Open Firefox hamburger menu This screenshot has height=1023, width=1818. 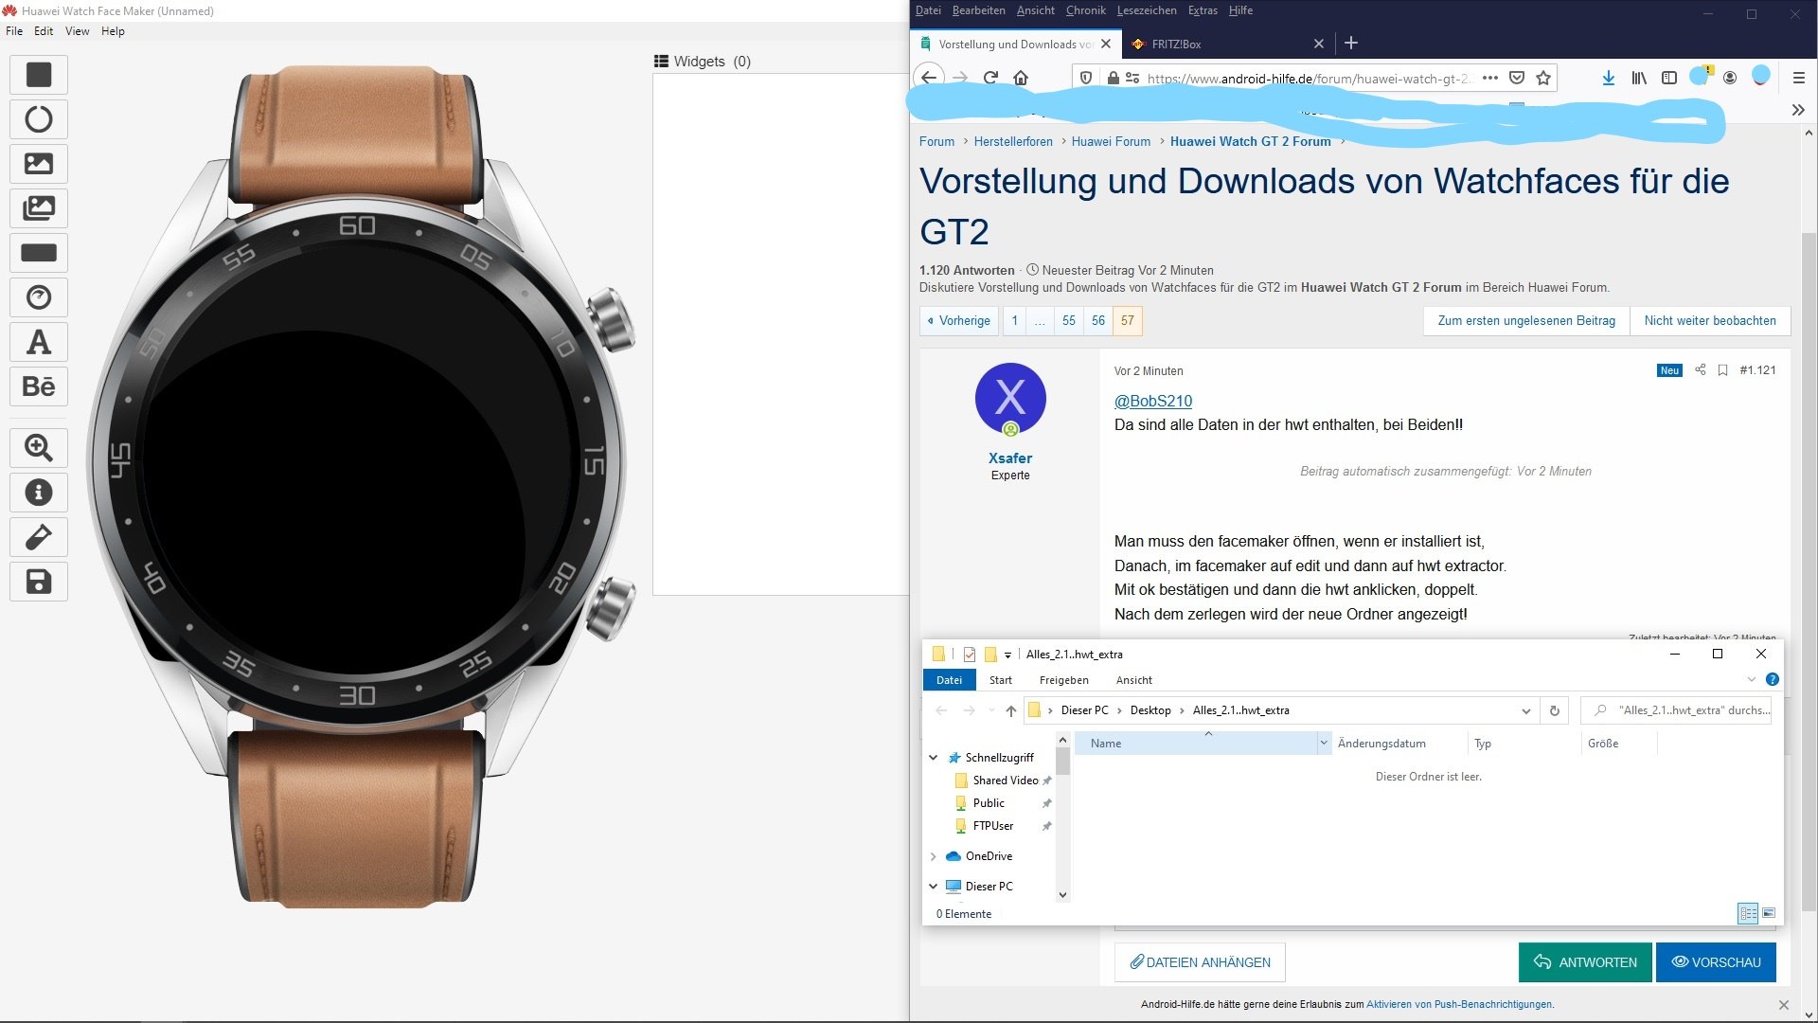[1799, 78]
